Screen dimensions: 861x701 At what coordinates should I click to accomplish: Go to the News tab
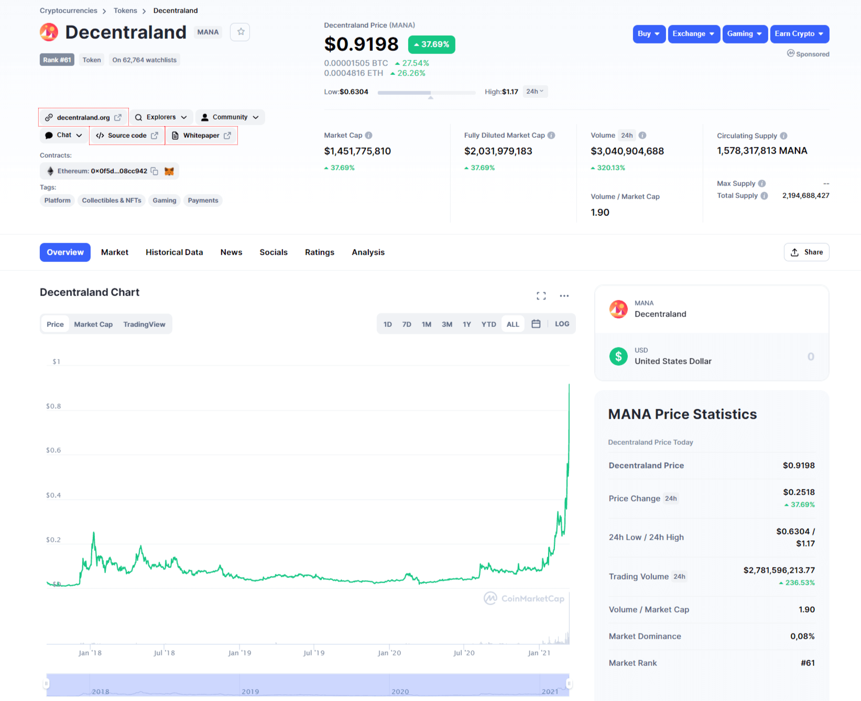[x=231, y=253]
